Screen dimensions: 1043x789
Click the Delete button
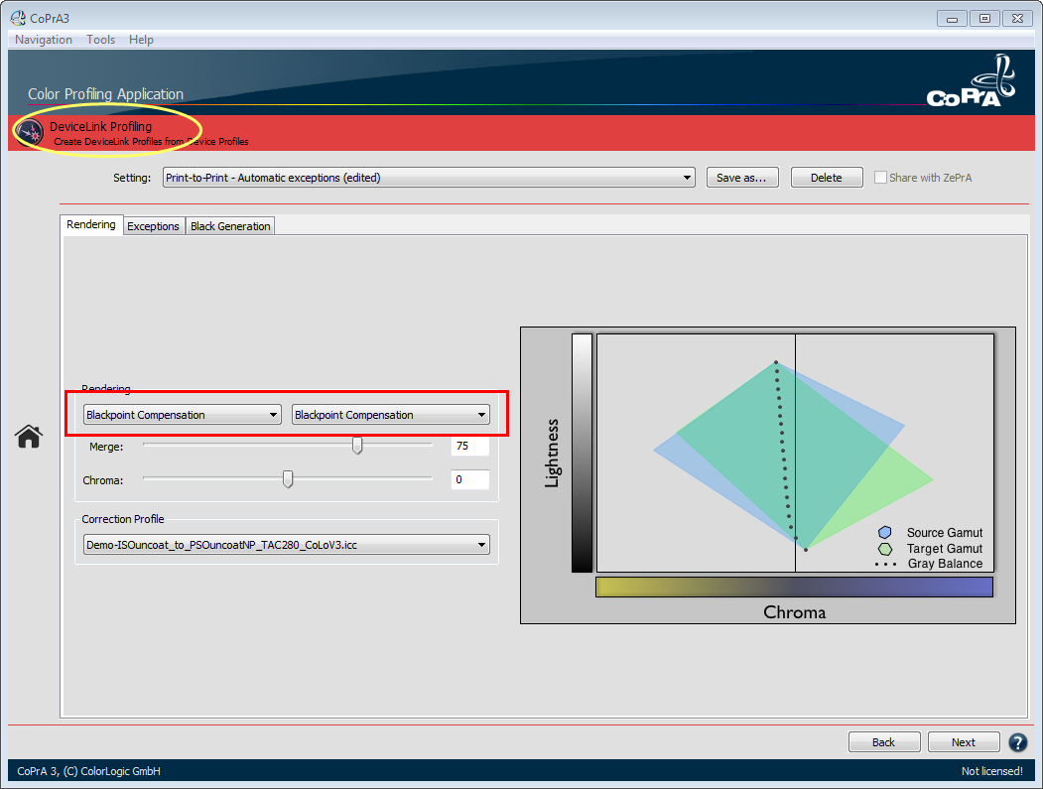click(x=826, y=178)
